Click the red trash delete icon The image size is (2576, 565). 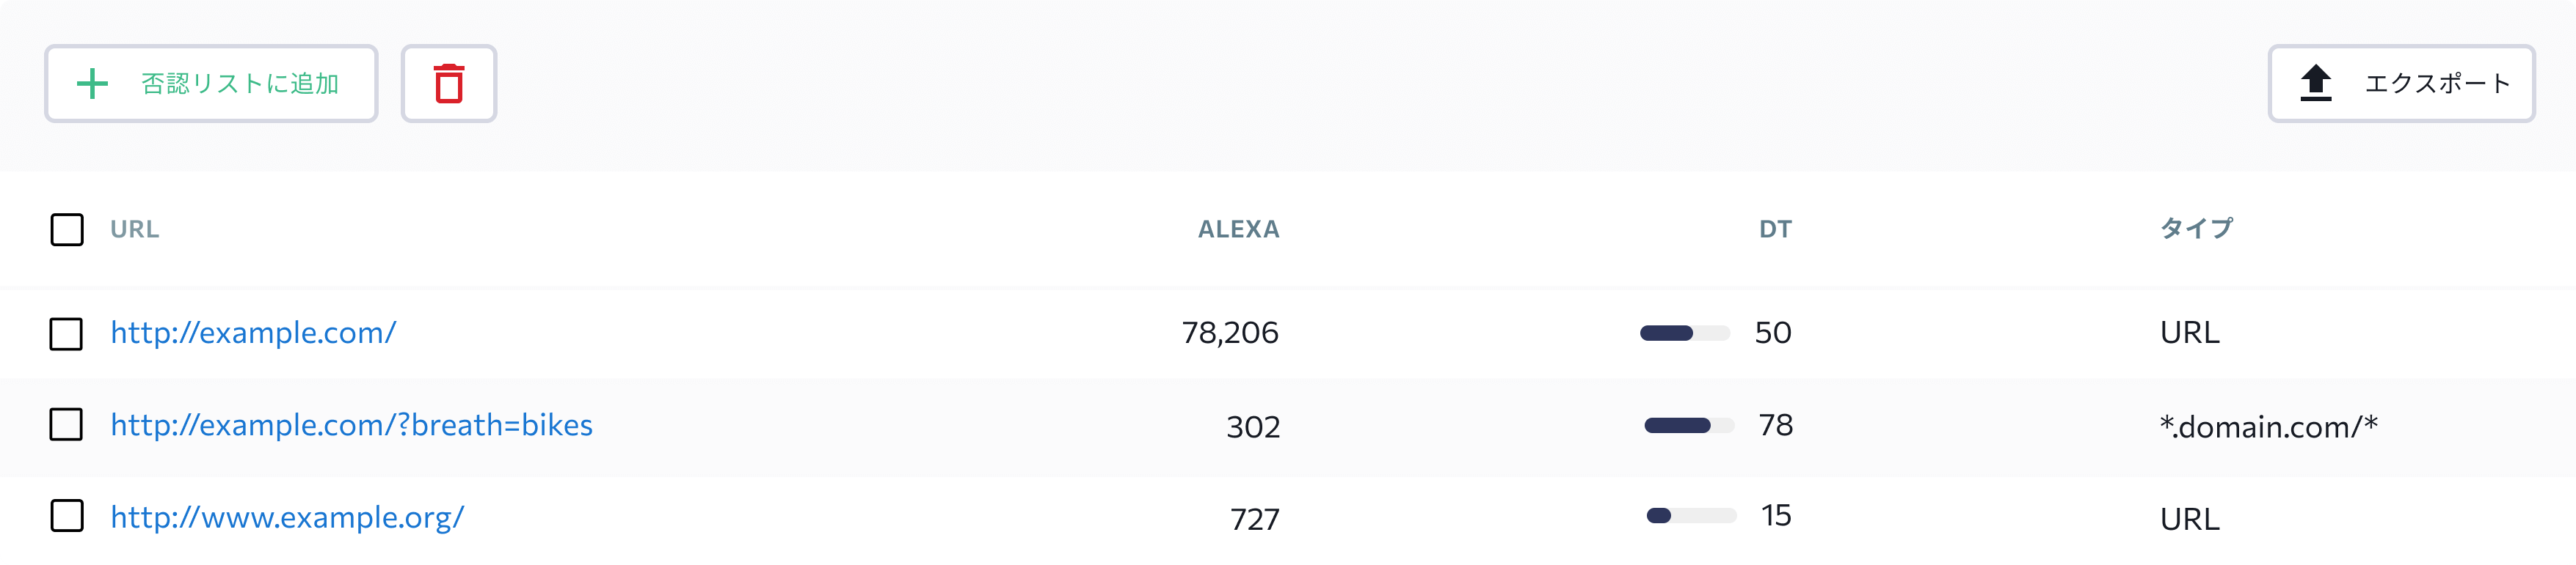pyautogui.click(x=449, y=84)
